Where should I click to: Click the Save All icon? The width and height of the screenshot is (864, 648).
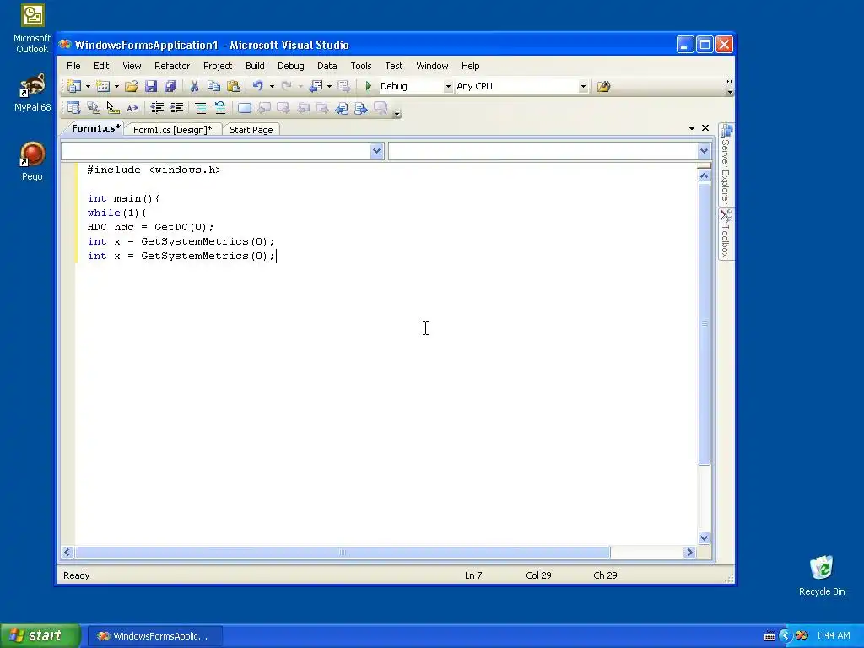[170, 87]
